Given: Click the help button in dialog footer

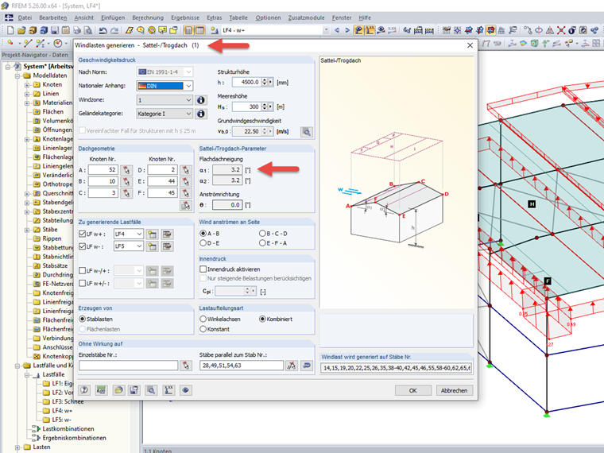Looking at the screenshot, I should (x=84, y=390).
